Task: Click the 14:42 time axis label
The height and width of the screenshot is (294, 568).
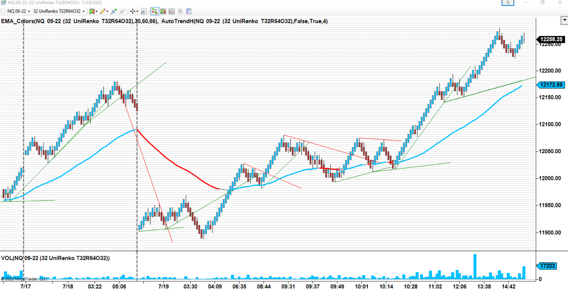Action: pyautogui.click(x=508, y=287)
